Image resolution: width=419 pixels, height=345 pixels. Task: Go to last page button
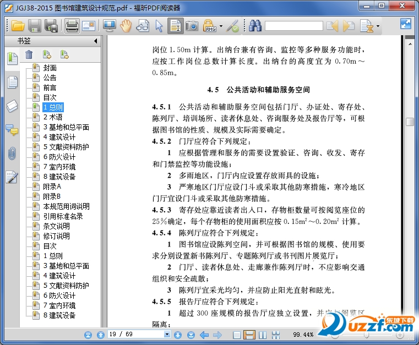pos(191,335)
